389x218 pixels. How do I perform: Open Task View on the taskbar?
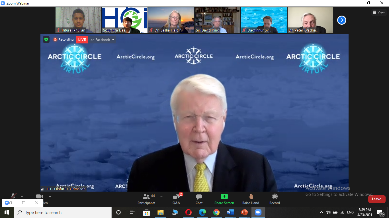(132, 212)
